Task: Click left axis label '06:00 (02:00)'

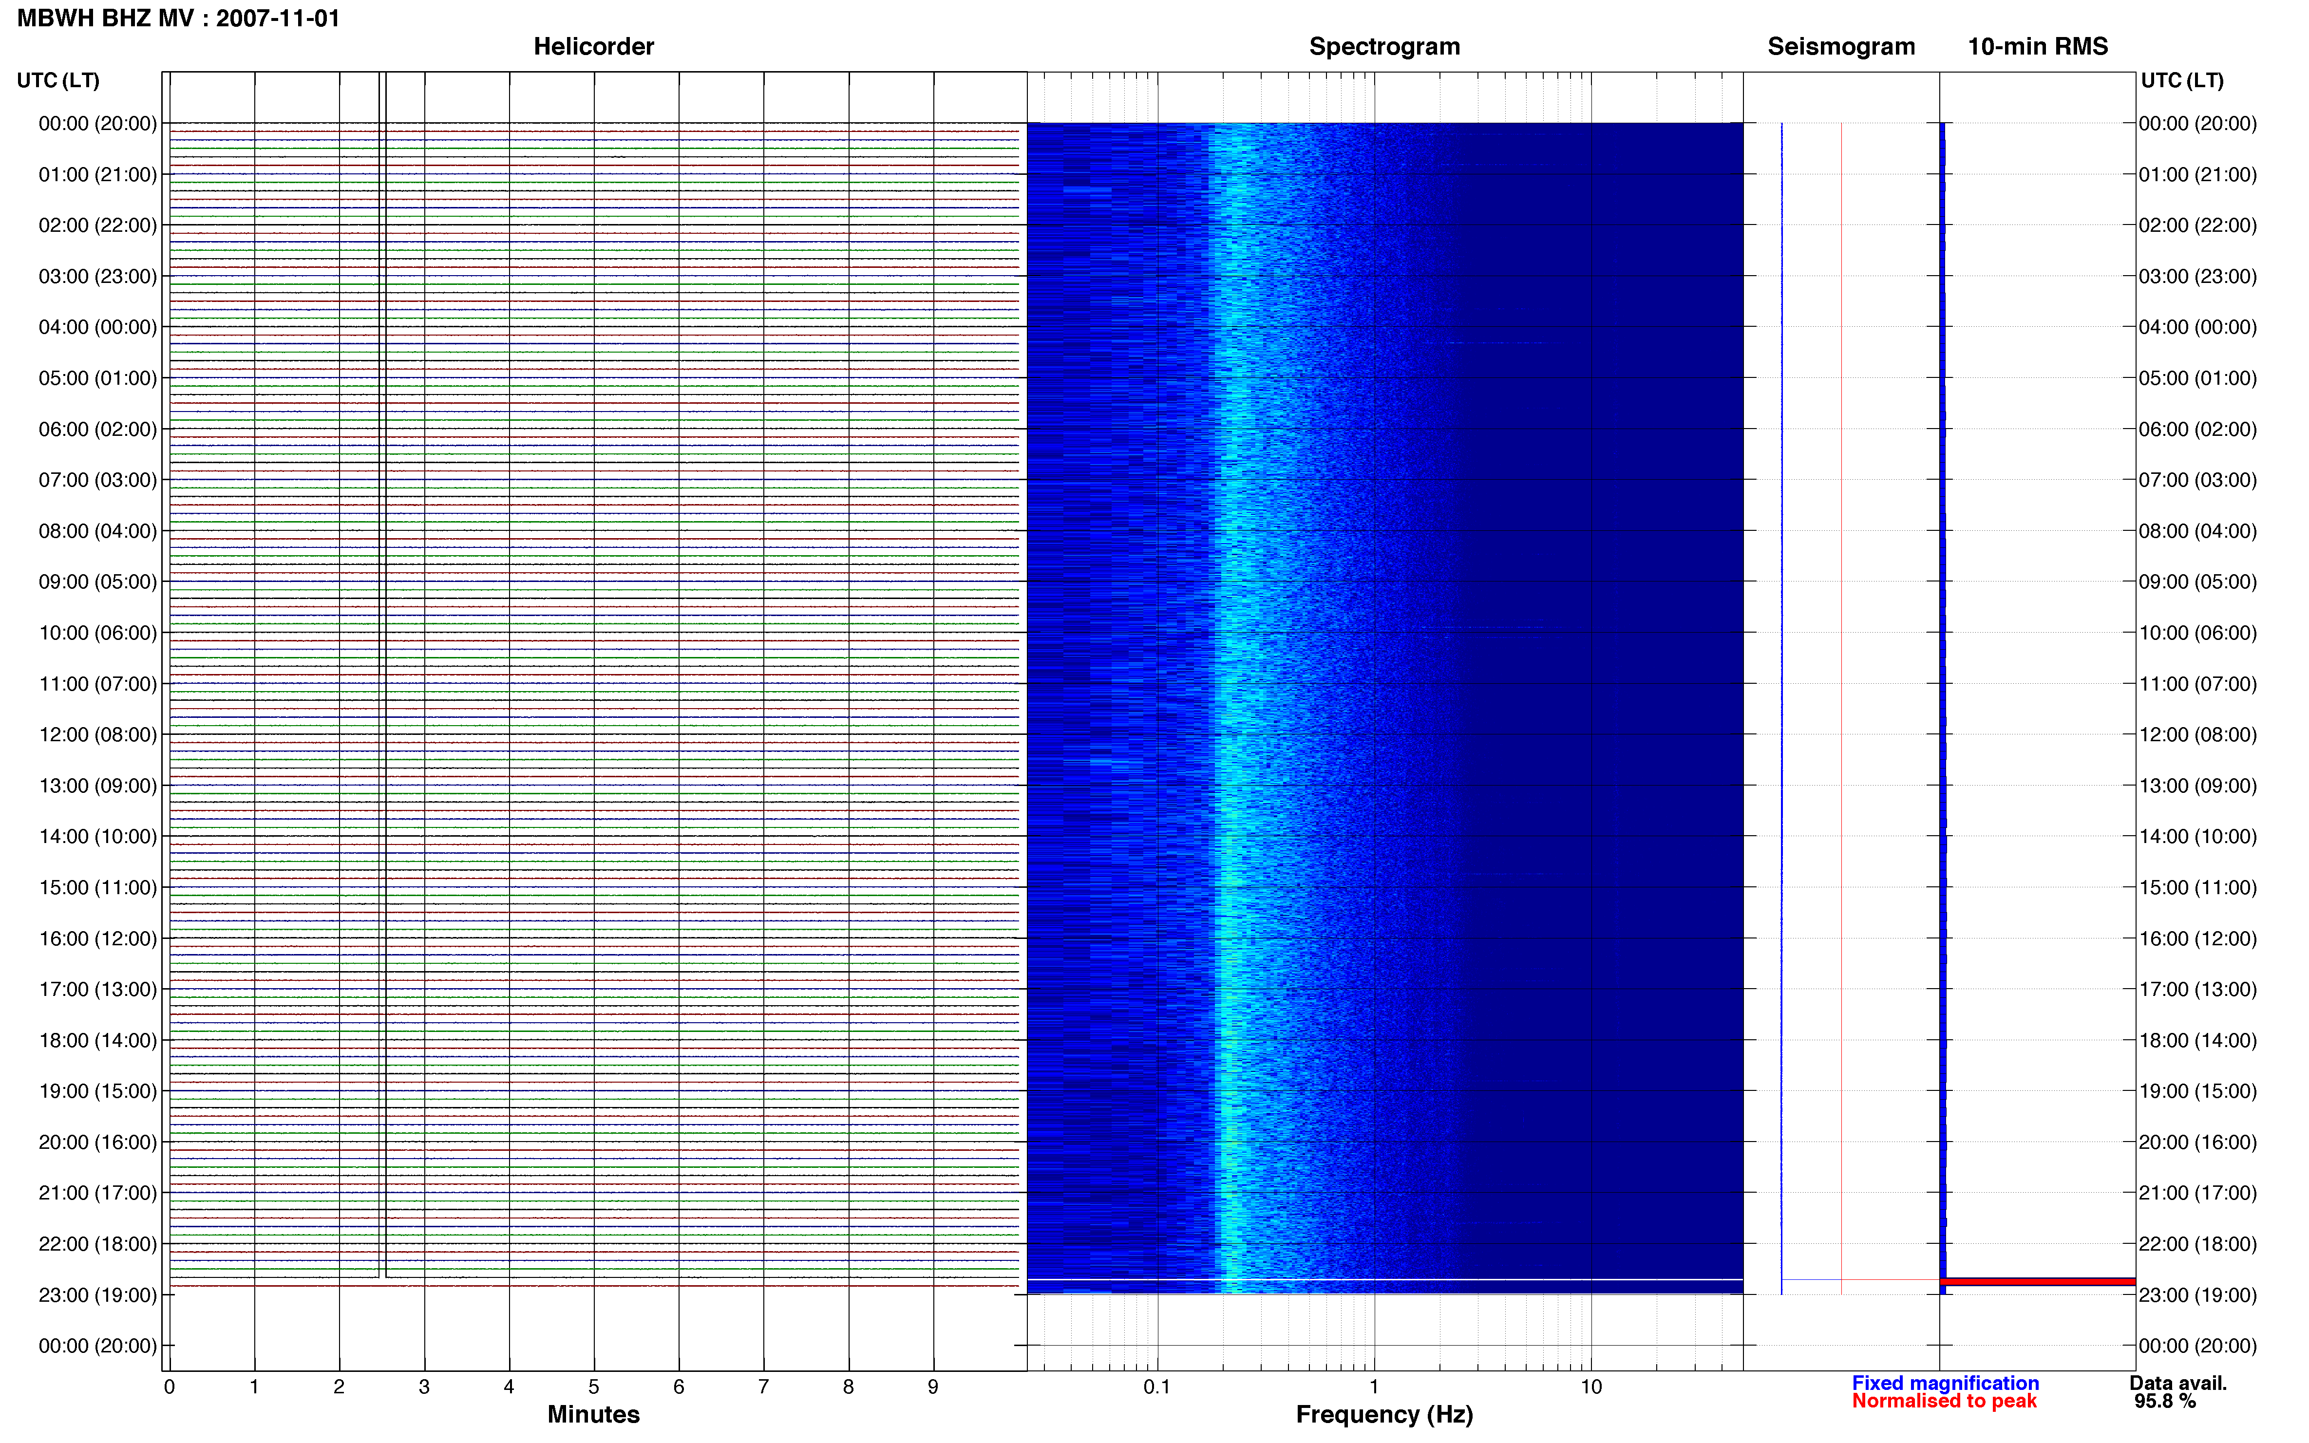Action: click(97, 430)
